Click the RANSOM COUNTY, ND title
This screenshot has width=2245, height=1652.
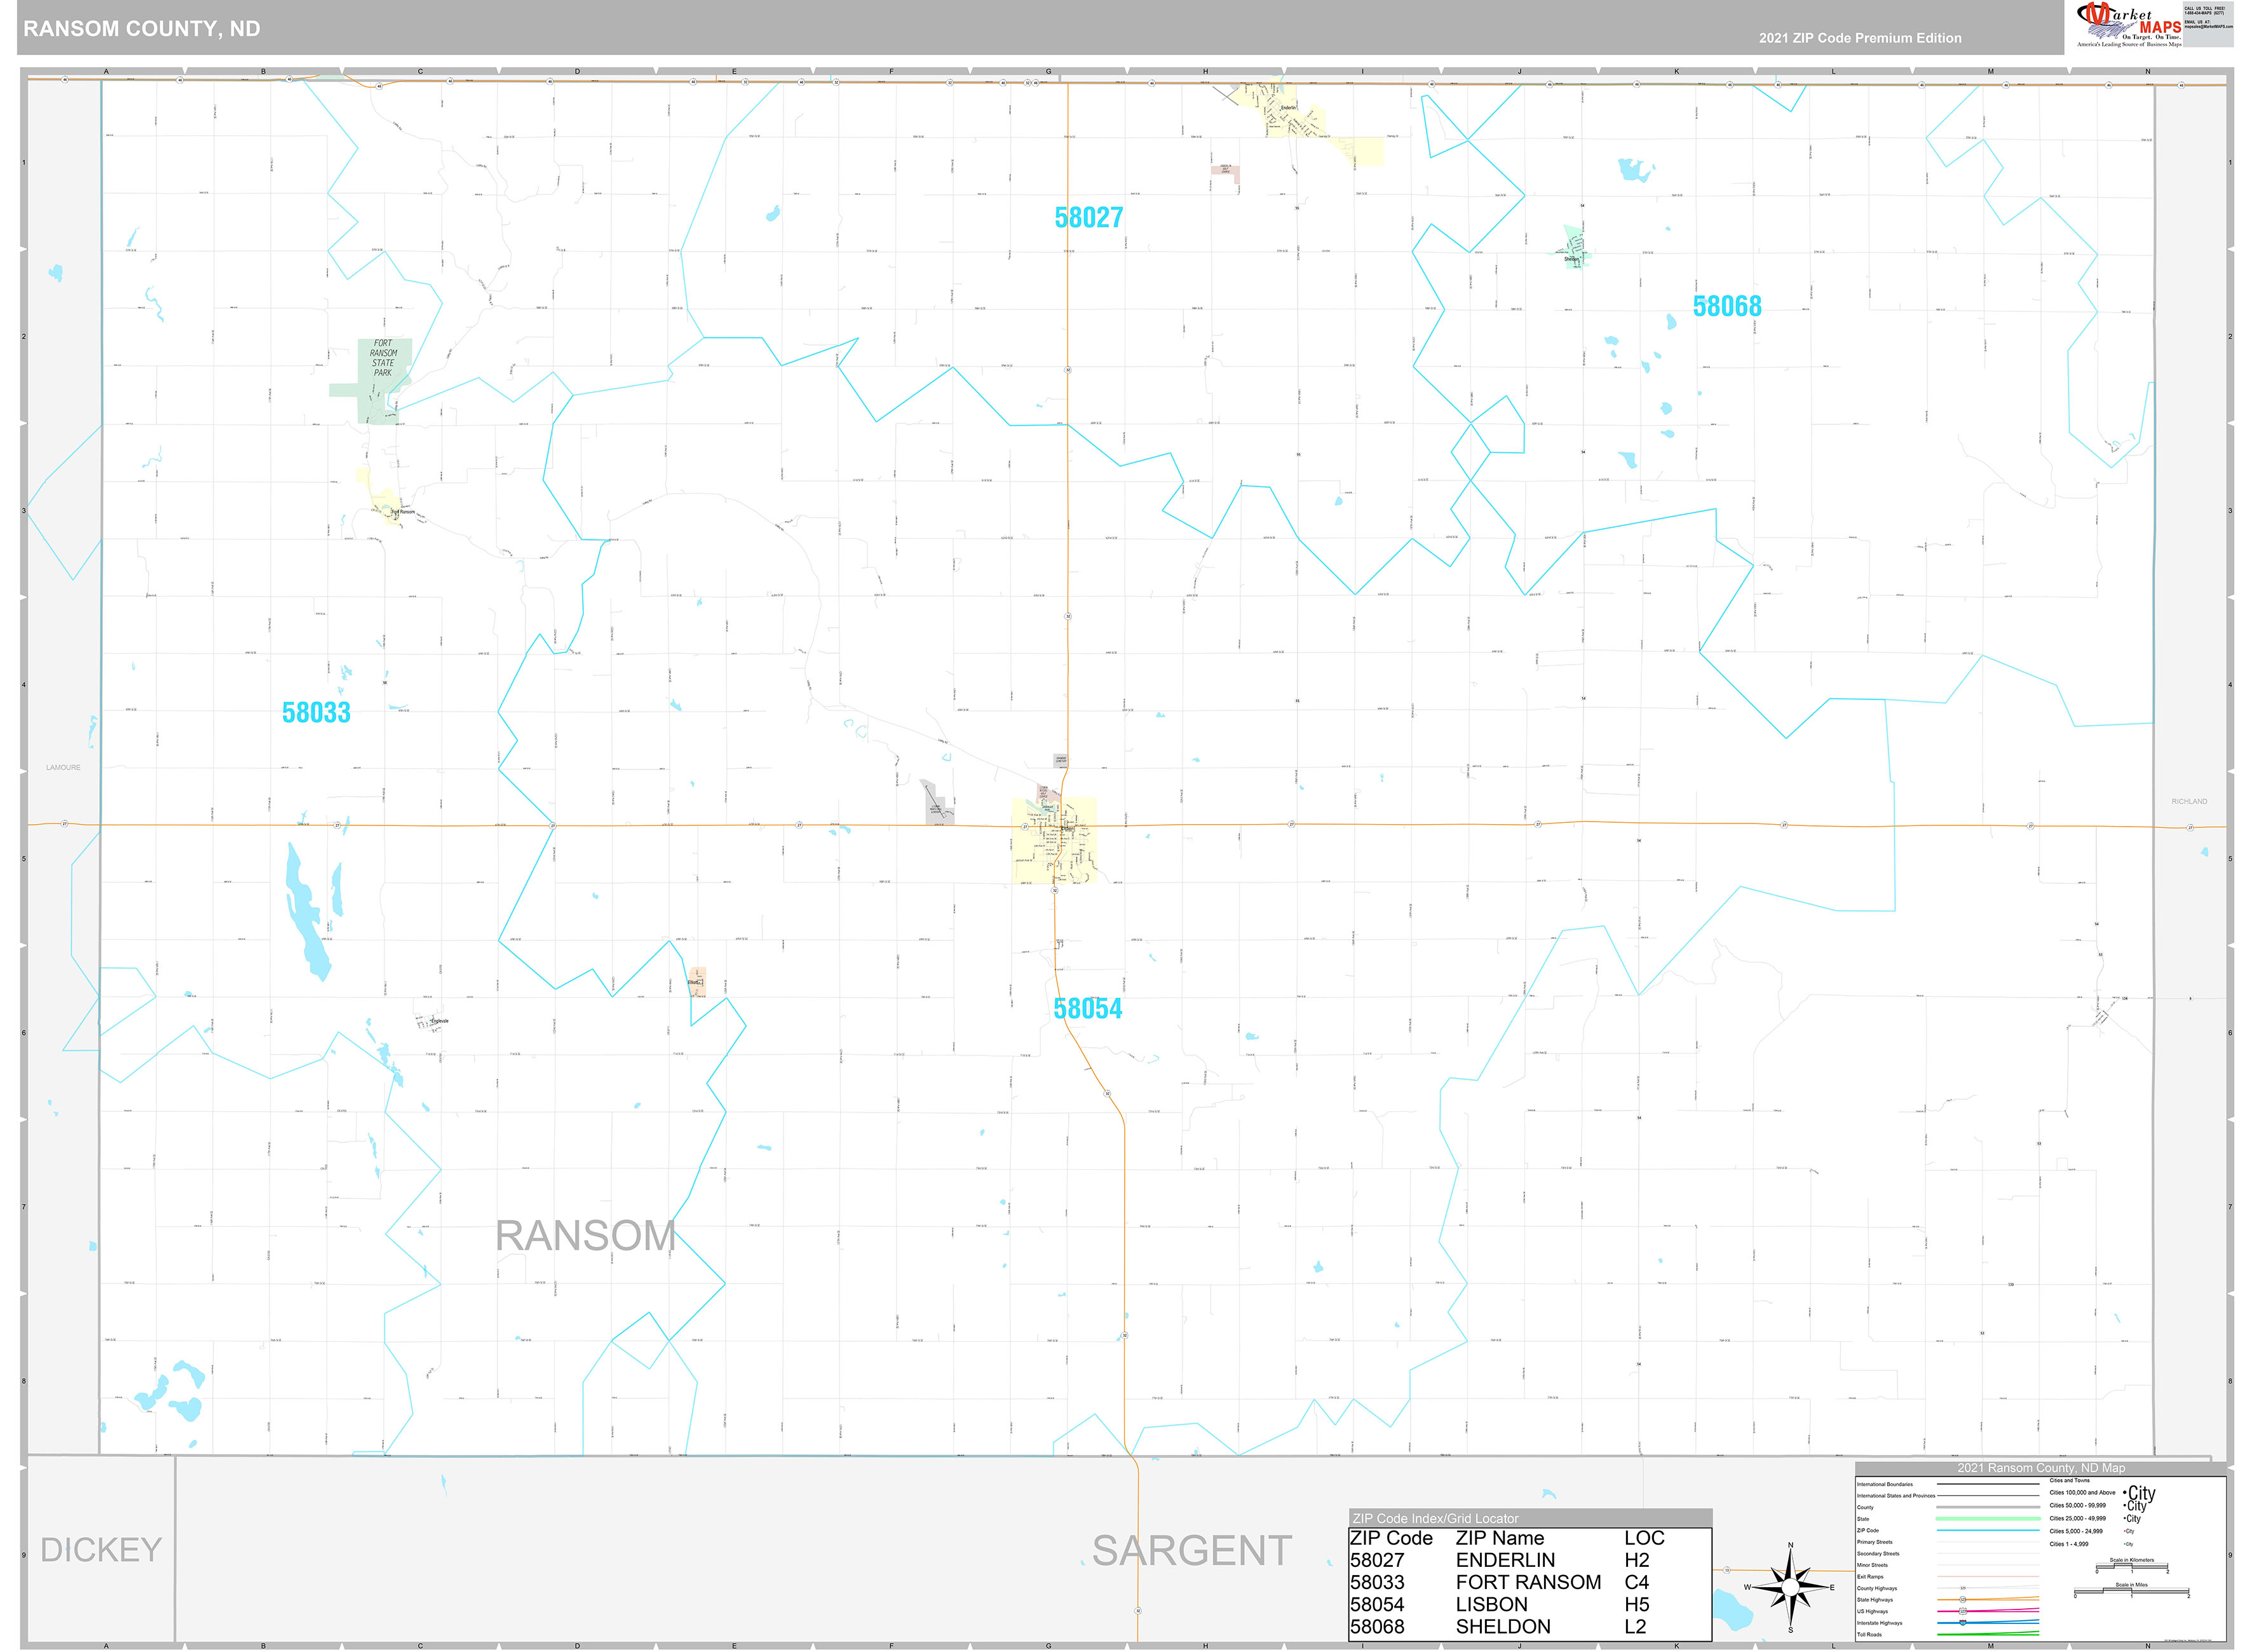tap(140, 28)
